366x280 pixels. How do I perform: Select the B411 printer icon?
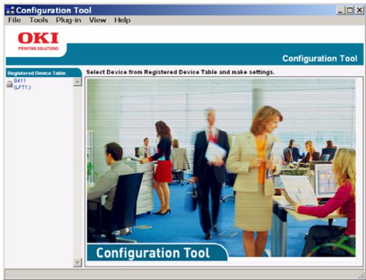point(9,84)
